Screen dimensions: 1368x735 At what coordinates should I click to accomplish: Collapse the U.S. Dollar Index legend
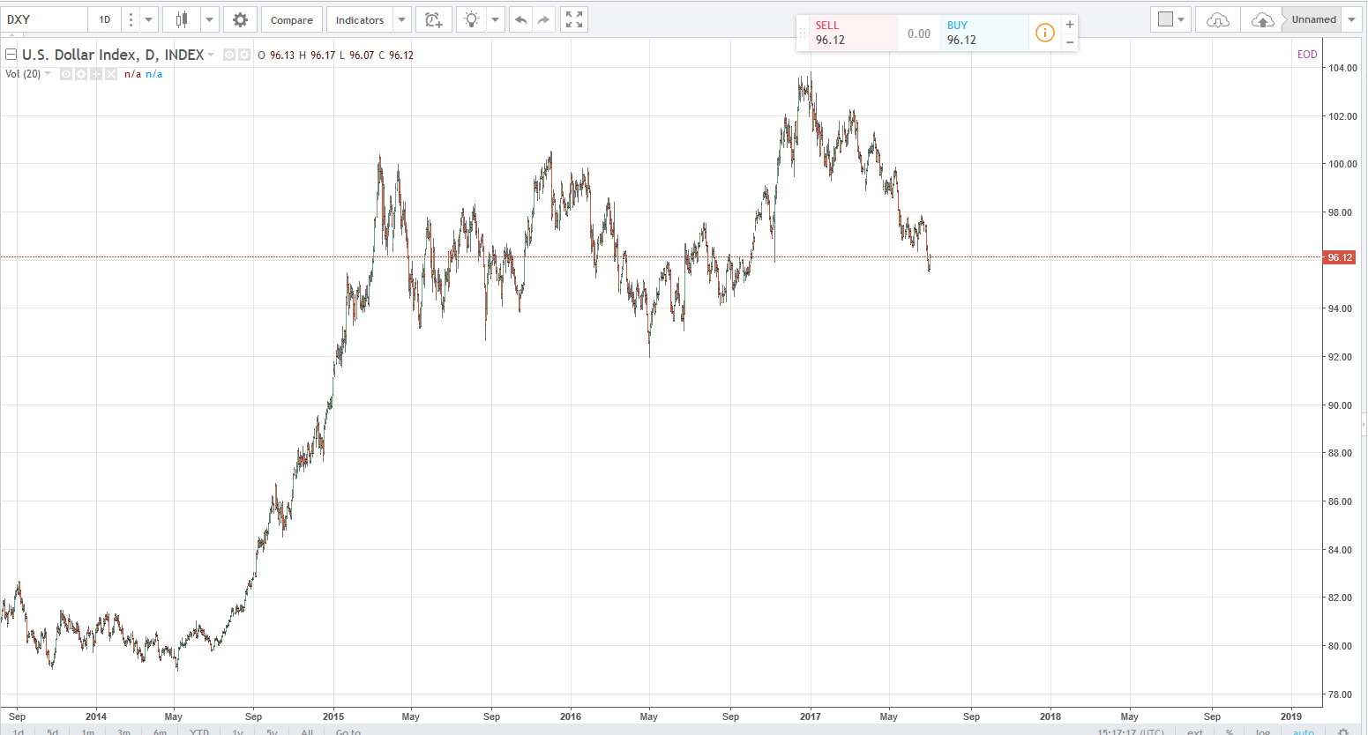point(11,55)
